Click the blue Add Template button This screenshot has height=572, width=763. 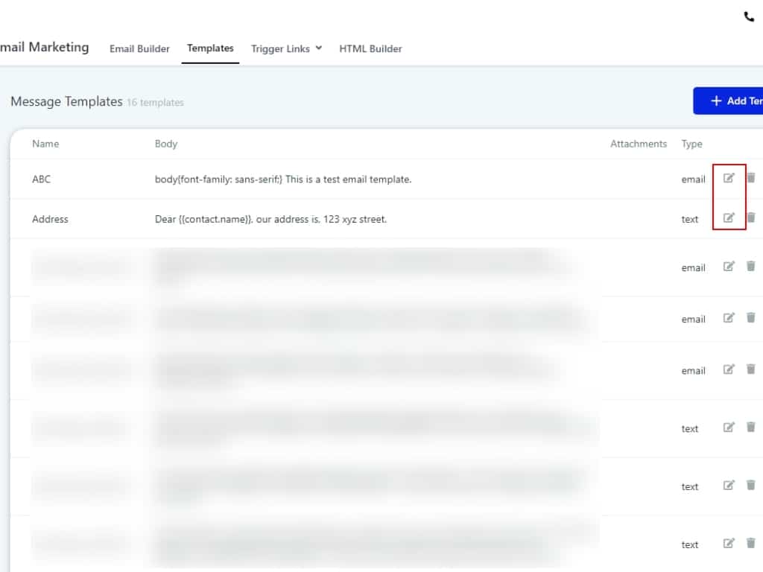tap(730, 101)
